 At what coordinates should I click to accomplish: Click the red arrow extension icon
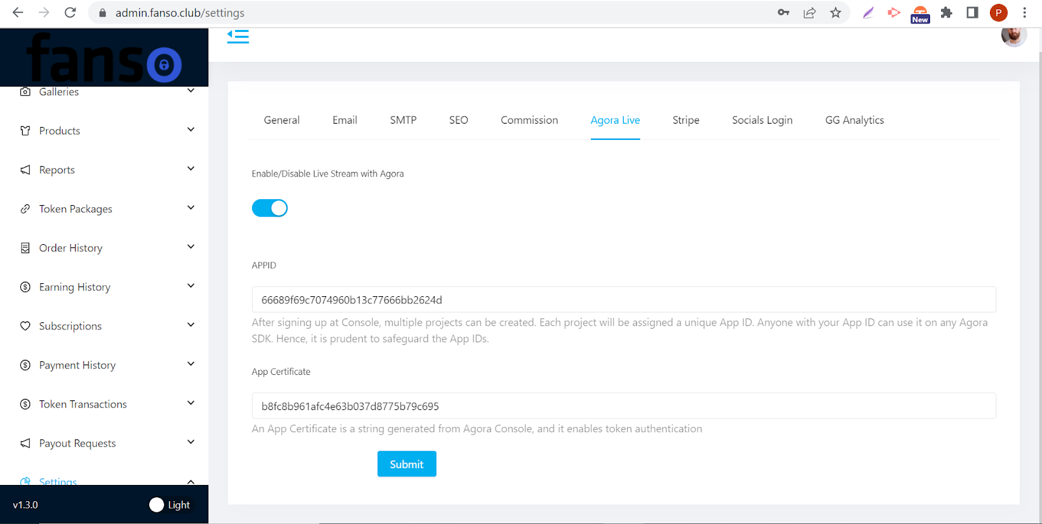click(894, 12)
